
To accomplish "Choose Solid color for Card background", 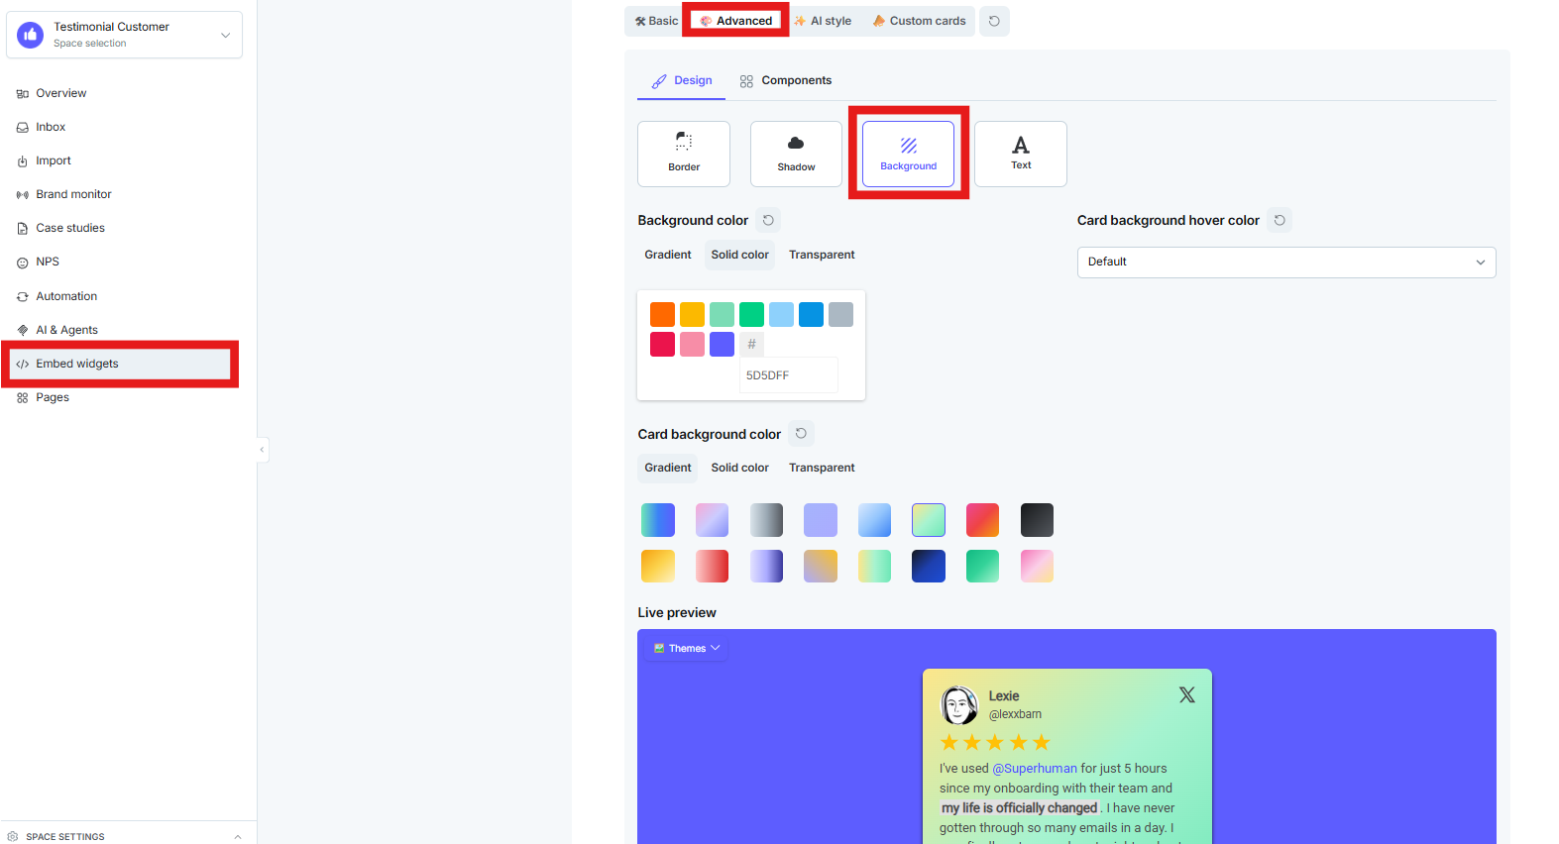I will [739, 468].
